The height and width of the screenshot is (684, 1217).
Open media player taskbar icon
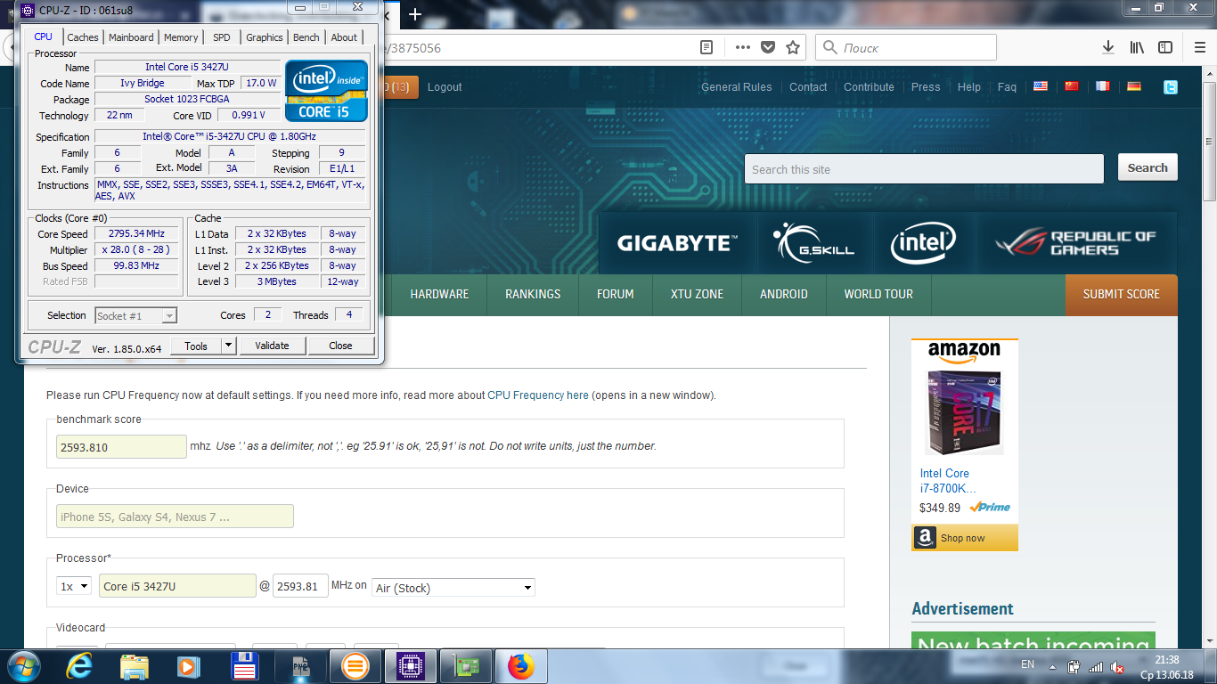(x=188, y=666)
